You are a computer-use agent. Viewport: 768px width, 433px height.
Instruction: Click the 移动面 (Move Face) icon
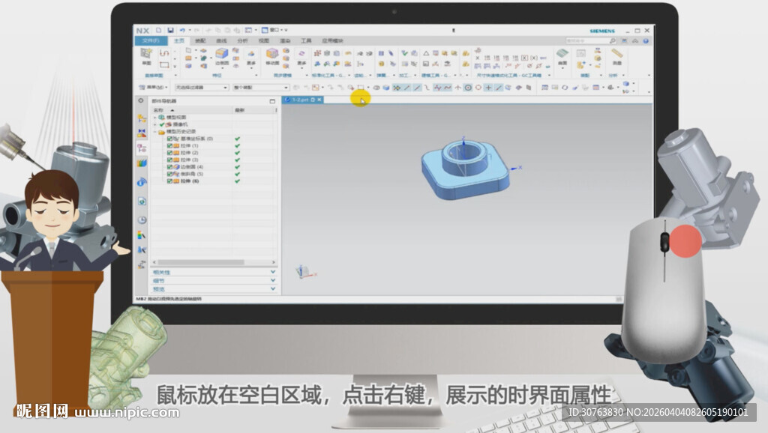[272, 55]
